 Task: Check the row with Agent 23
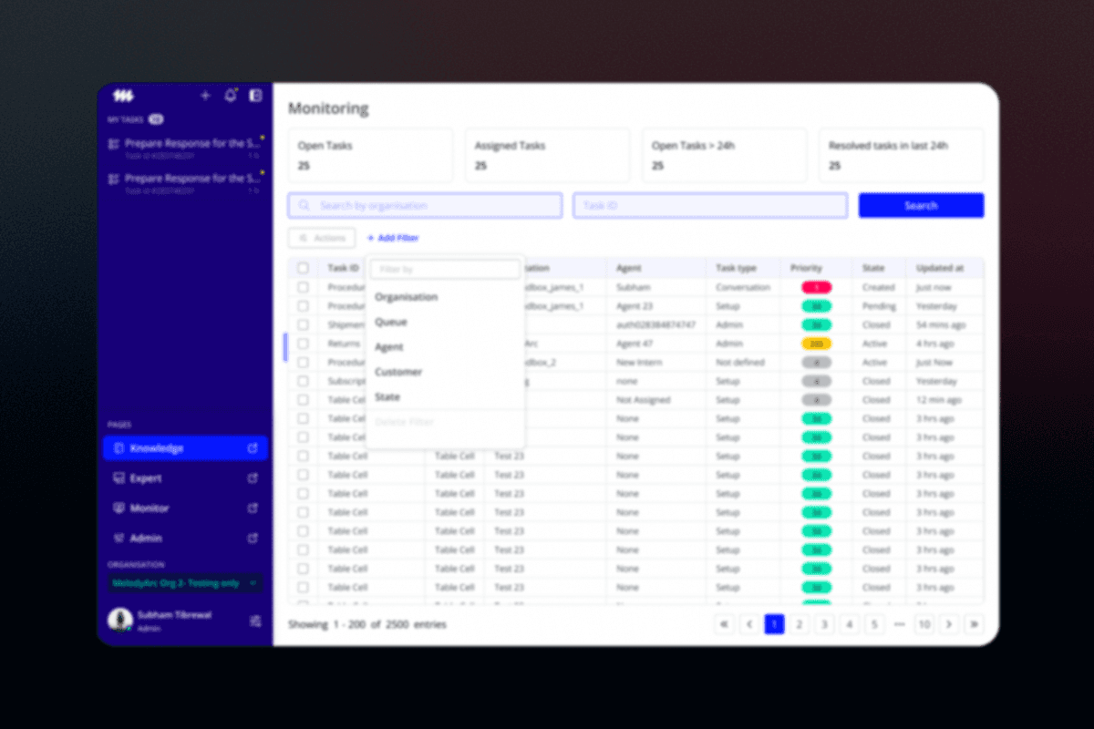[x=303, y=306]
